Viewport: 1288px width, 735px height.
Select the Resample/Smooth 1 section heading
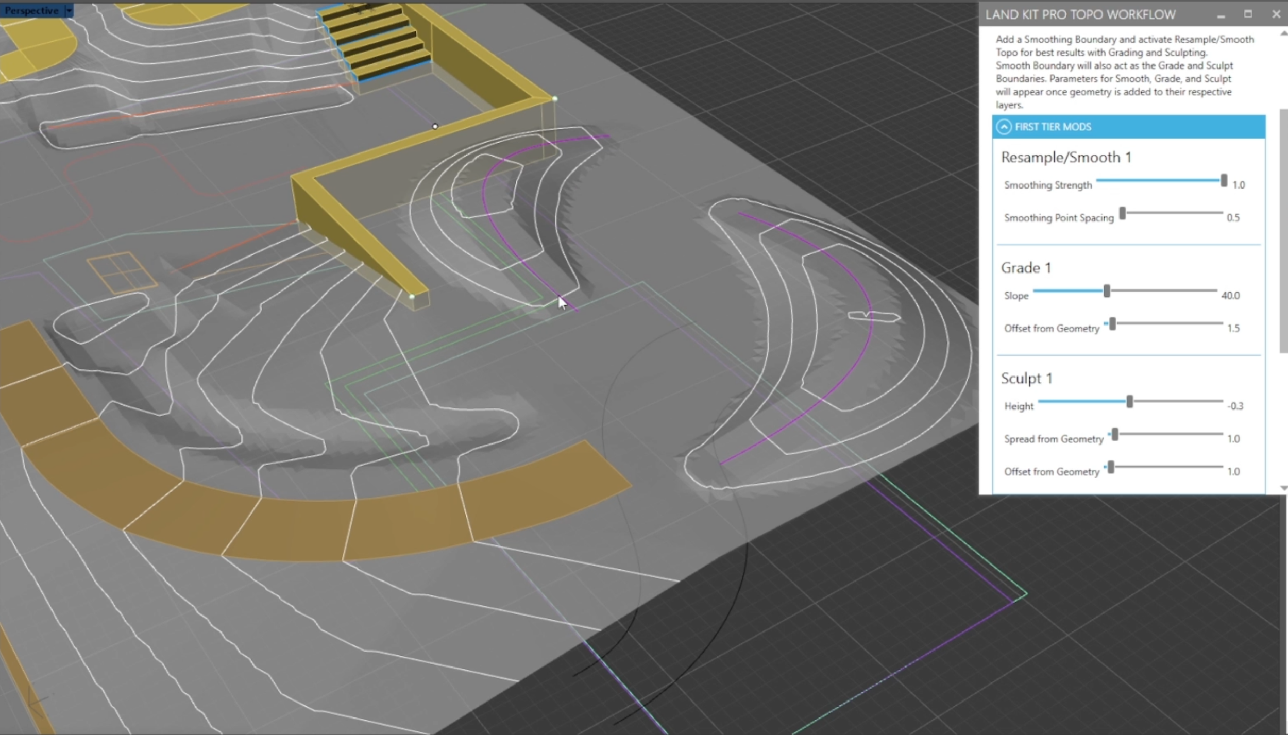(1066, 158)
